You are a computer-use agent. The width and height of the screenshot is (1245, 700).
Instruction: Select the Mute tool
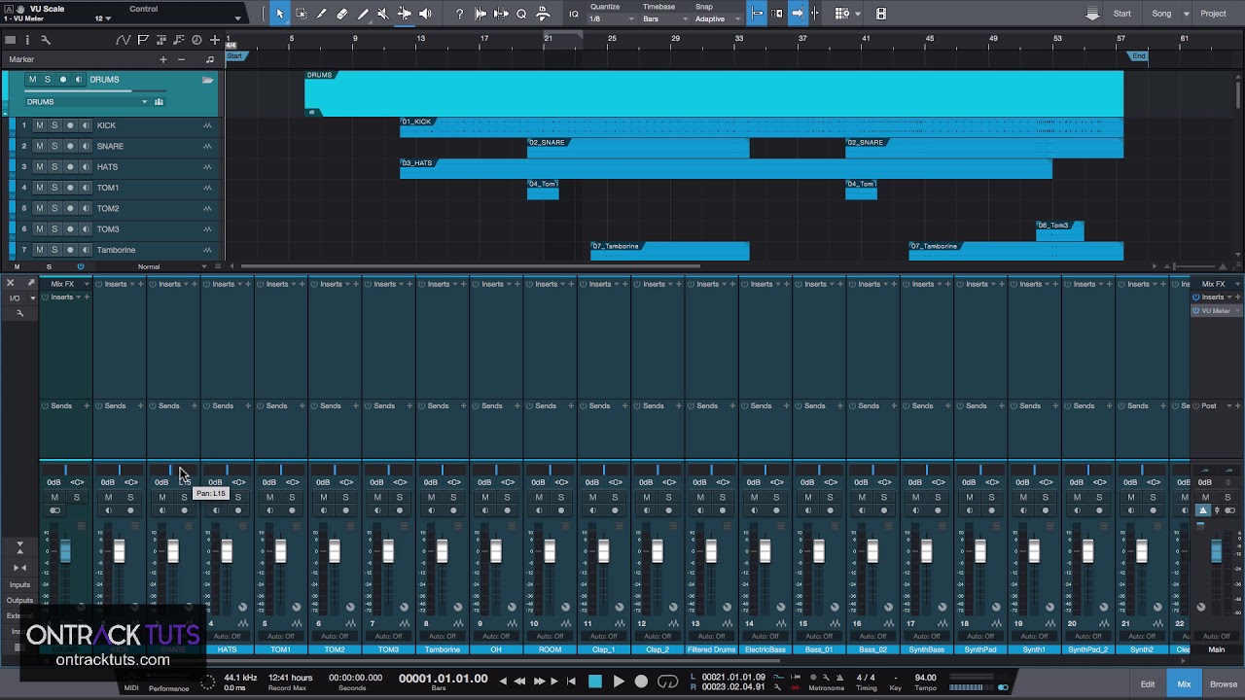pyautogui.click(x=382, y=14)
